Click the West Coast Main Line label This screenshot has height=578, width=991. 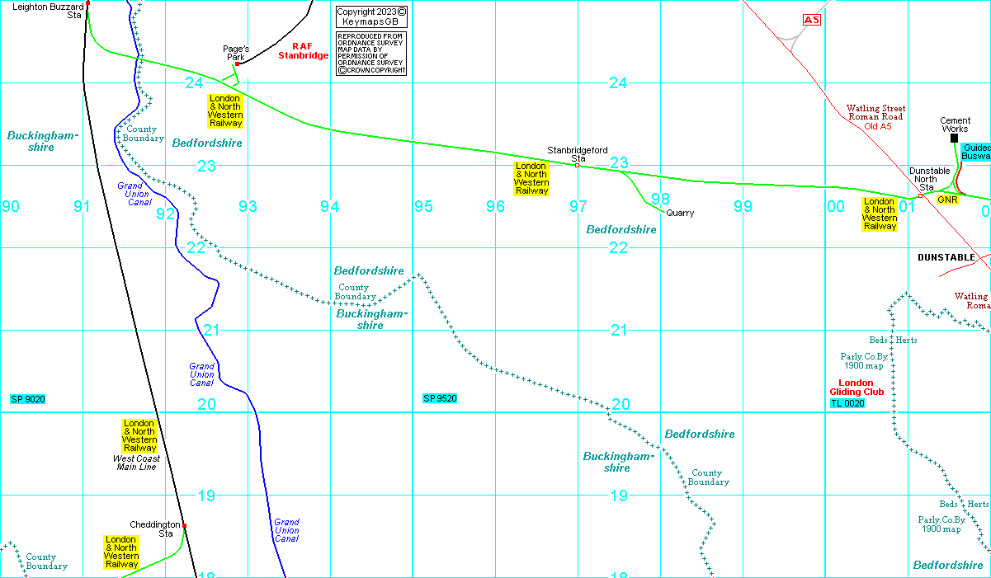coord(139,463)
